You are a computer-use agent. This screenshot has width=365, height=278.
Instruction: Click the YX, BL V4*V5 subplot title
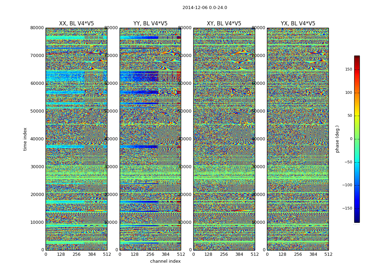point(298,24)
